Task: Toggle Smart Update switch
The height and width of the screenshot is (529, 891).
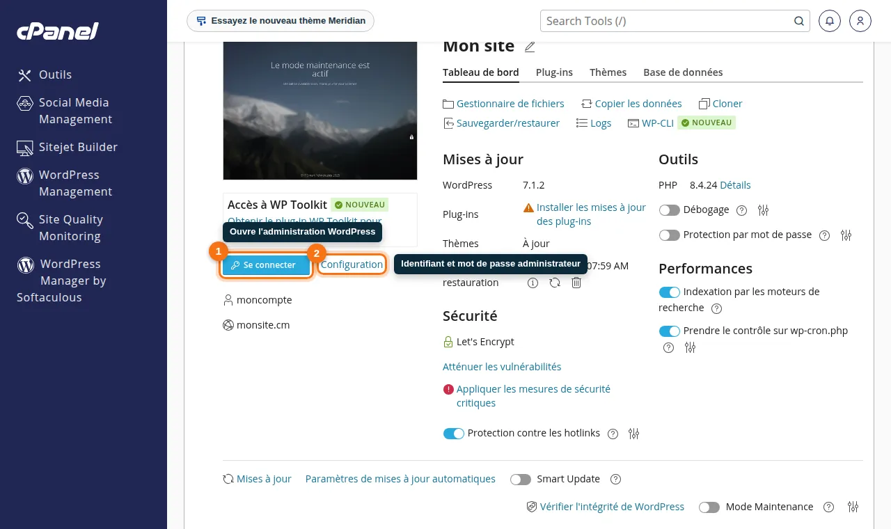Action: coord(521,480)
